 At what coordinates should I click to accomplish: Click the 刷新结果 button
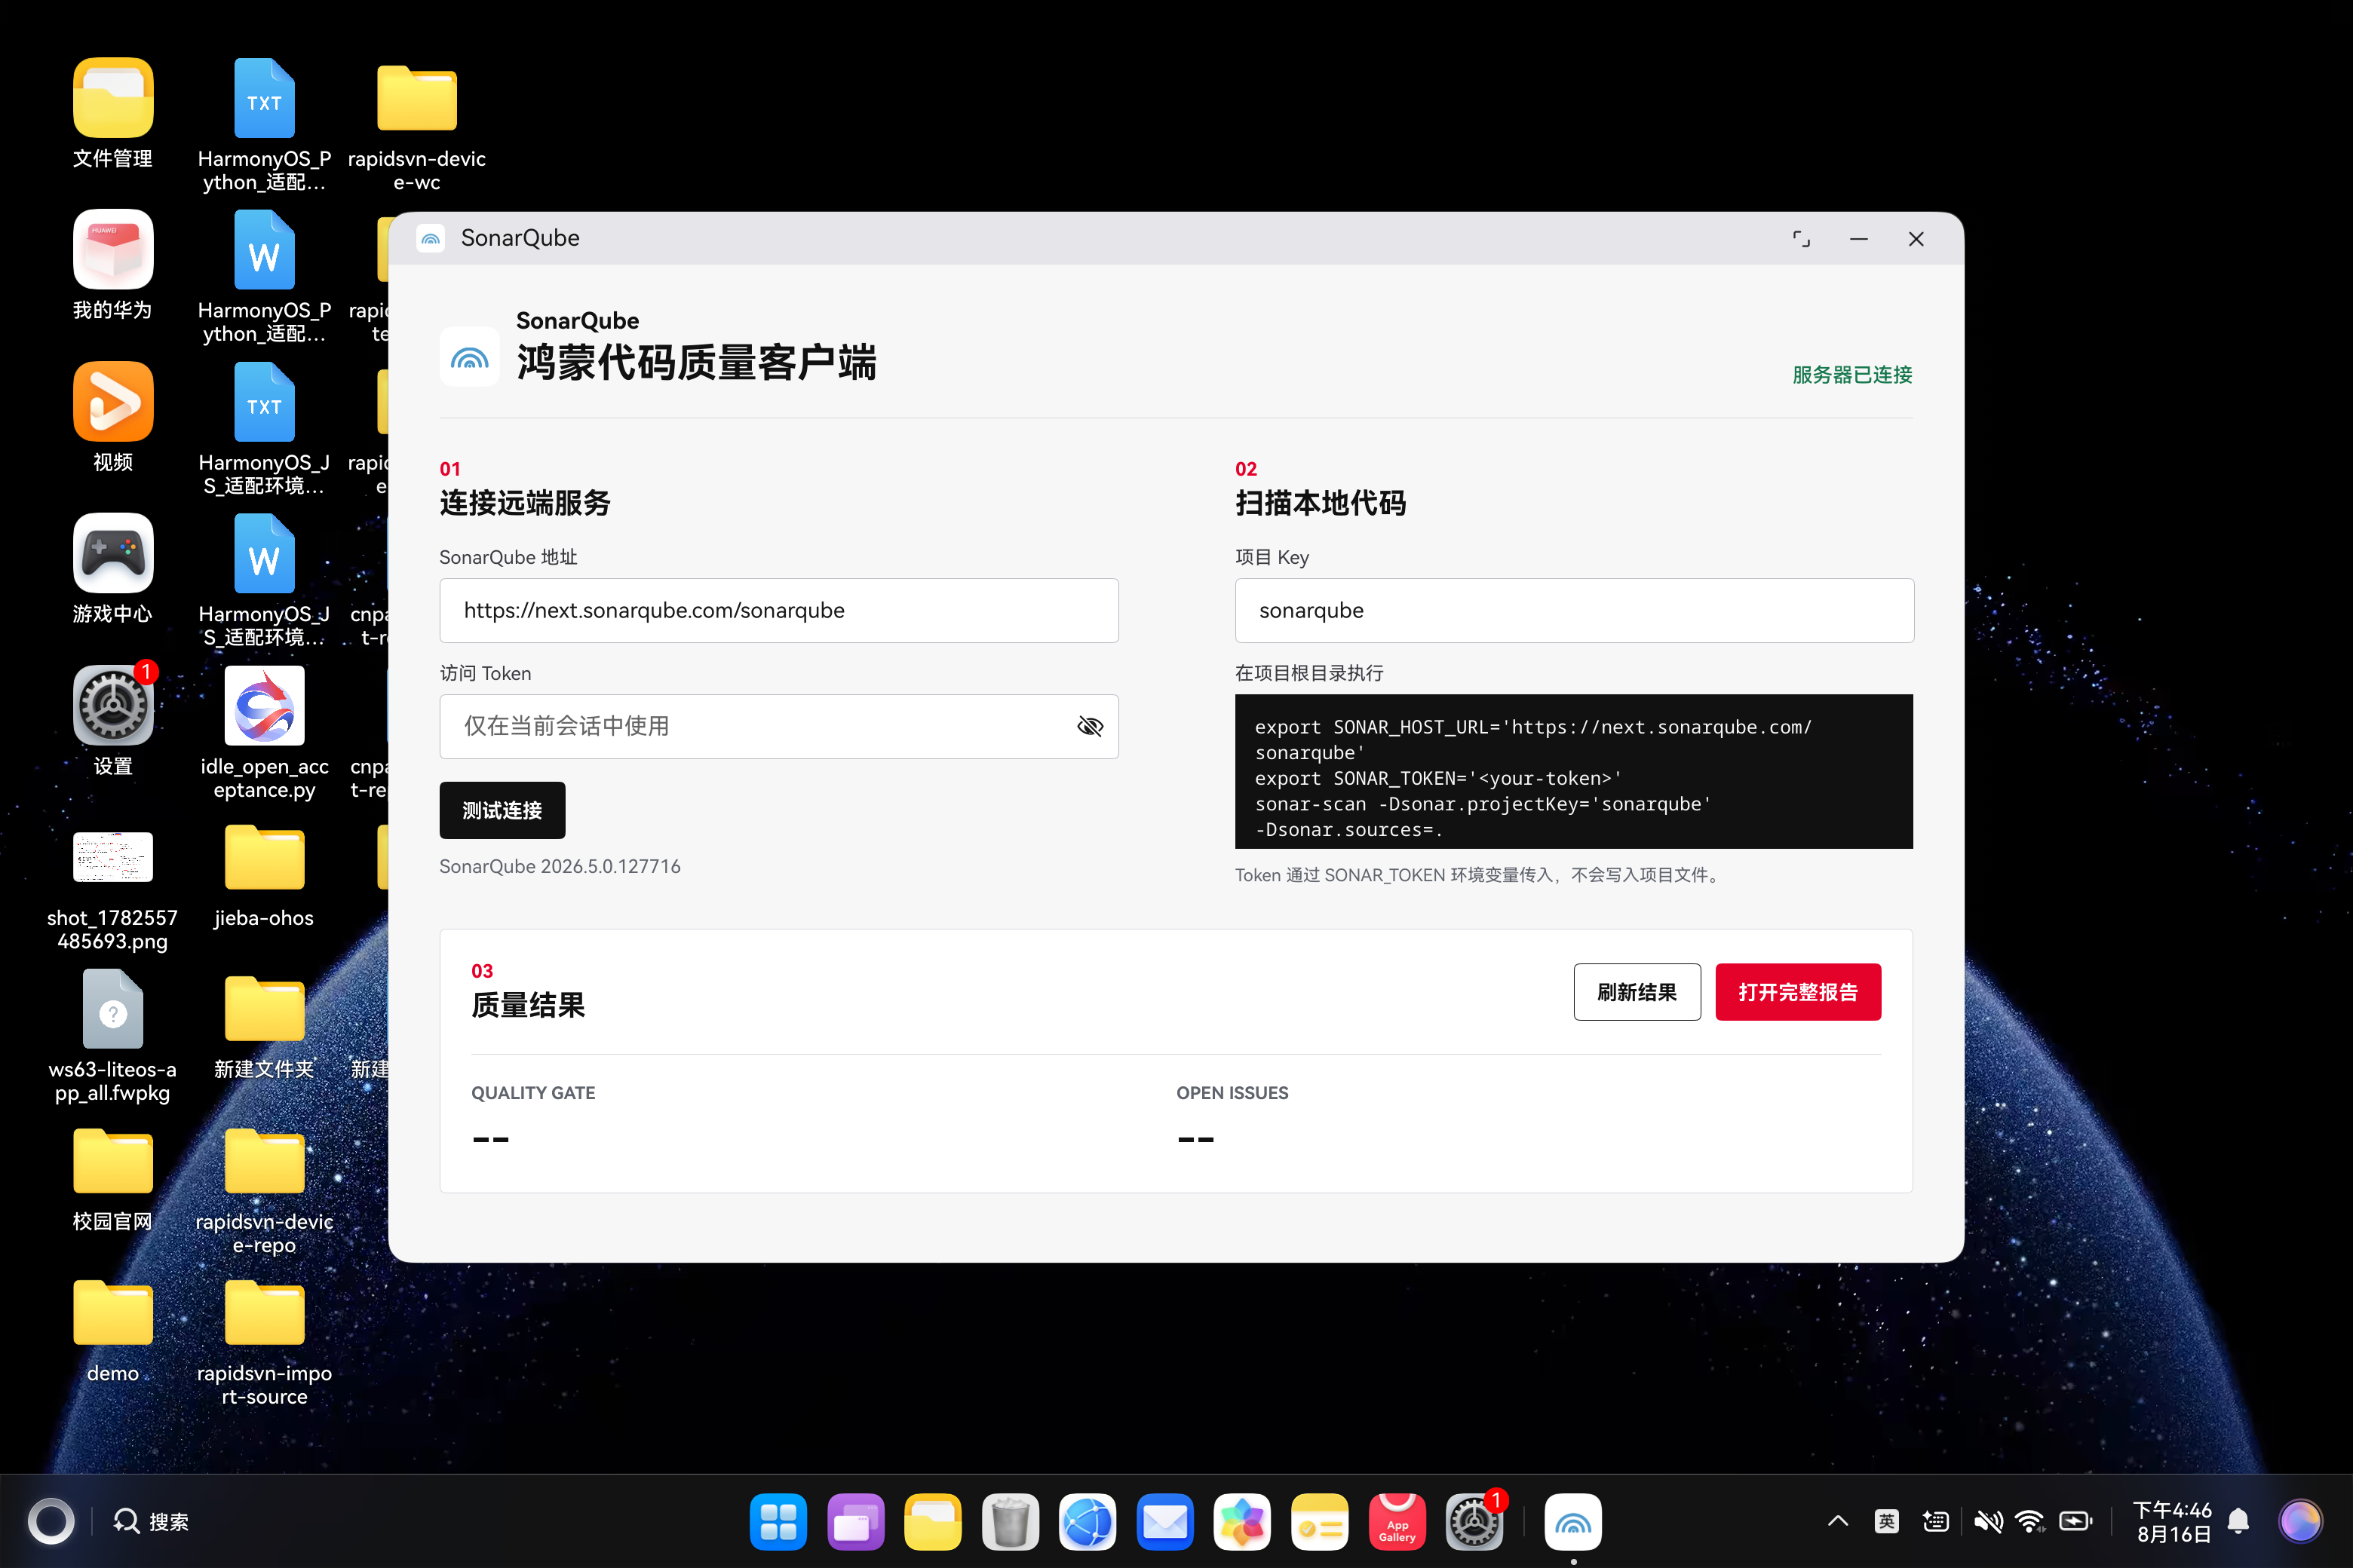pos(1637,992)
